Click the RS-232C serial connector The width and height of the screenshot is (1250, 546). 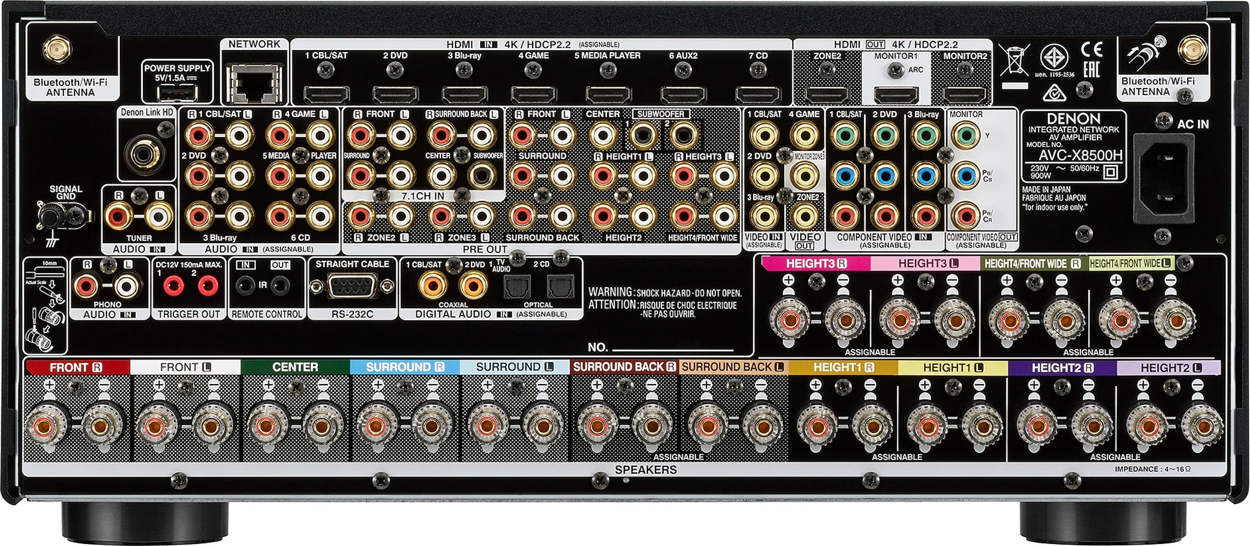(x=353, y=287)
